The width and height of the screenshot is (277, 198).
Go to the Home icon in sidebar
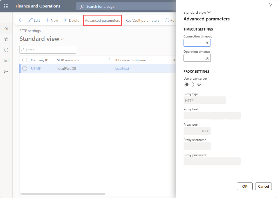[x=6, y=28]
